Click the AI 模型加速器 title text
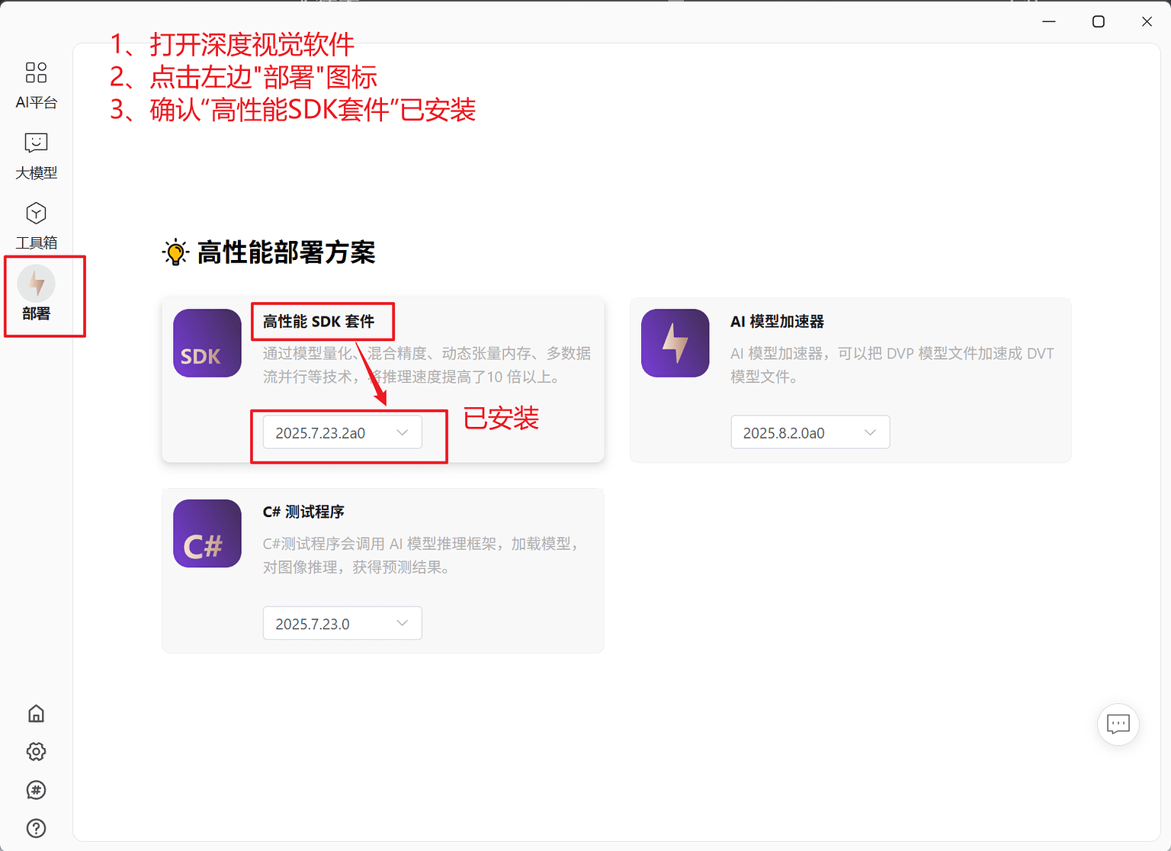 [778, 322]
